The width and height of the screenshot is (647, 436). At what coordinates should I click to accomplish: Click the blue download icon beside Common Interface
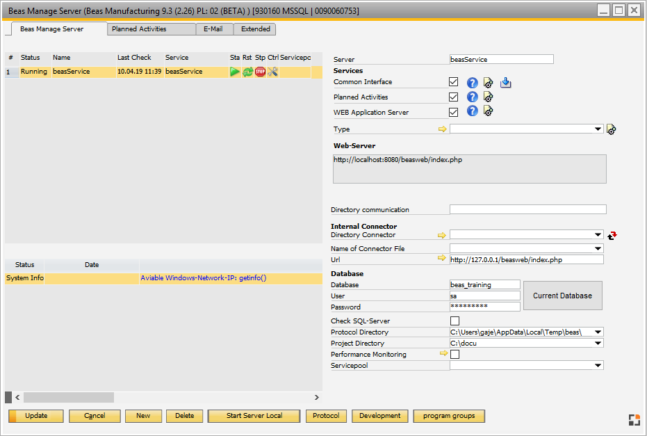(505, 82)
